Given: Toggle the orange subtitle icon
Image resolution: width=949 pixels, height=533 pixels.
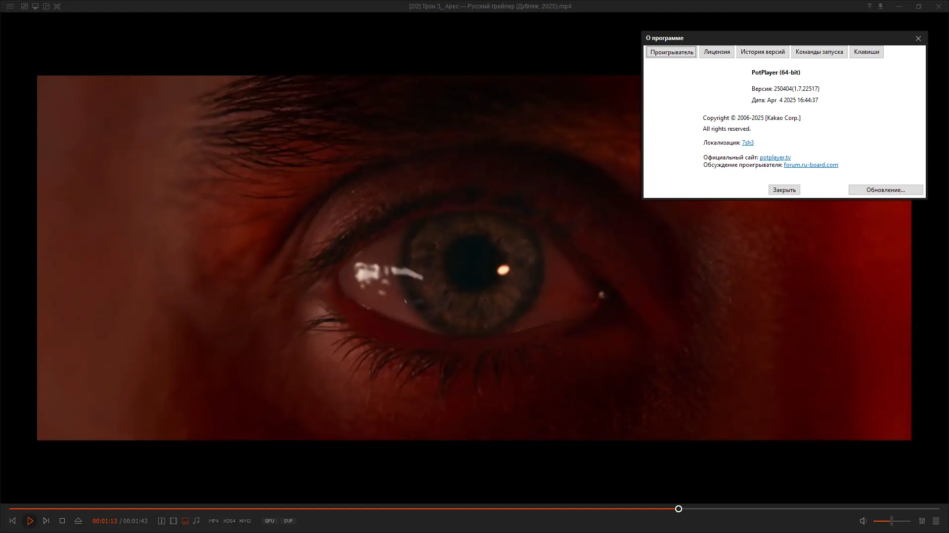Looking at the screenshot, I should tap(185, 521).
